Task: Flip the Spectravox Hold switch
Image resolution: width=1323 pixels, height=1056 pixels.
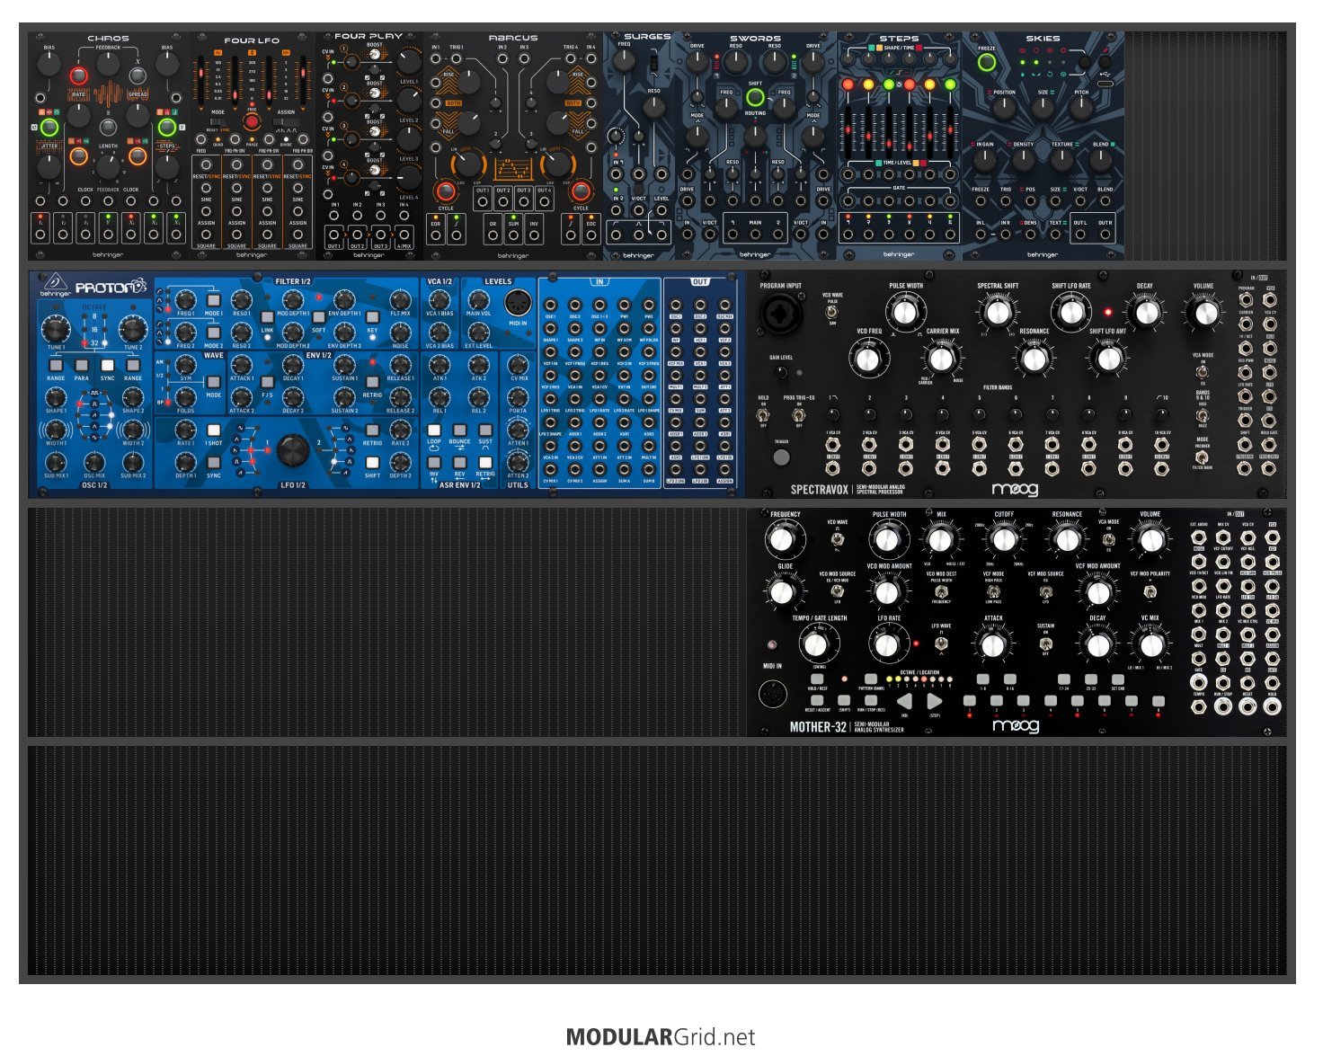Action: pos(763,415)
